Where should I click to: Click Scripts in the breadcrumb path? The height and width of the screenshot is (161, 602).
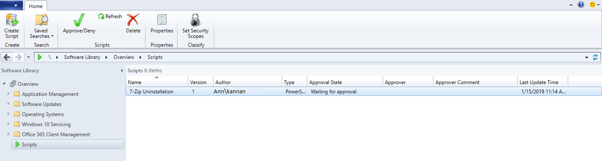pyautogui.click(x=155, y=57)
